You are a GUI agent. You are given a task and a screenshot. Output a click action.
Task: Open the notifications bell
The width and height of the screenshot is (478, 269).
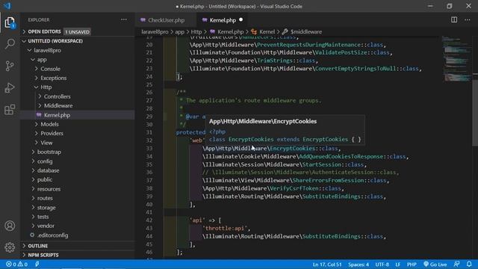click(x=469, y=264)
